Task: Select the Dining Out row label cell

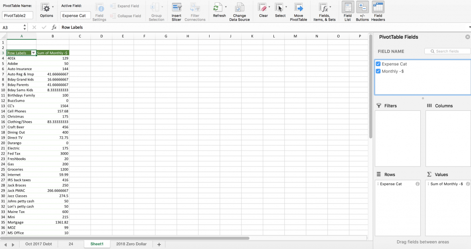Action: click(x=22, y=132)
